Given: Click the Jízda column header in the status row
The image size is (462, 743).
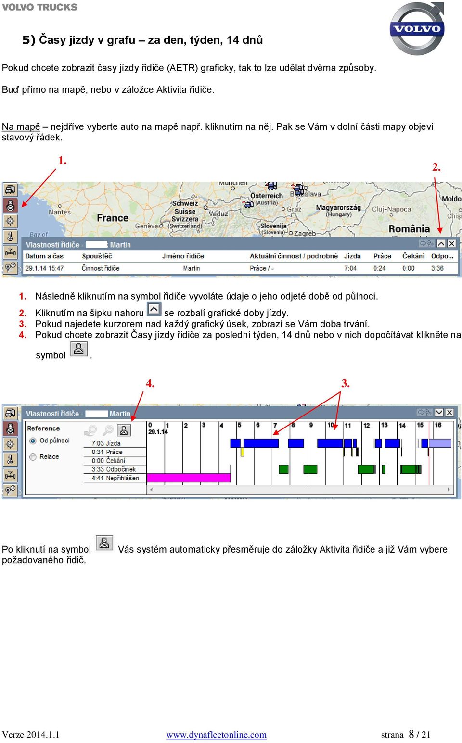Looking at the screenshot, I should click(x=352, y=256).
